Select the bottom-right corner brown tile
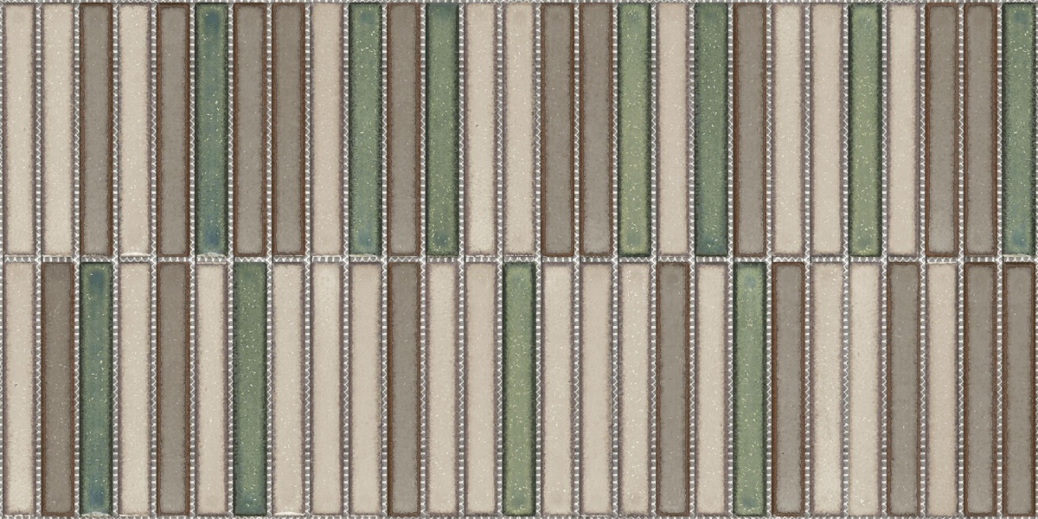This screenshot has height=519, width=1038. coord(1019,388)
